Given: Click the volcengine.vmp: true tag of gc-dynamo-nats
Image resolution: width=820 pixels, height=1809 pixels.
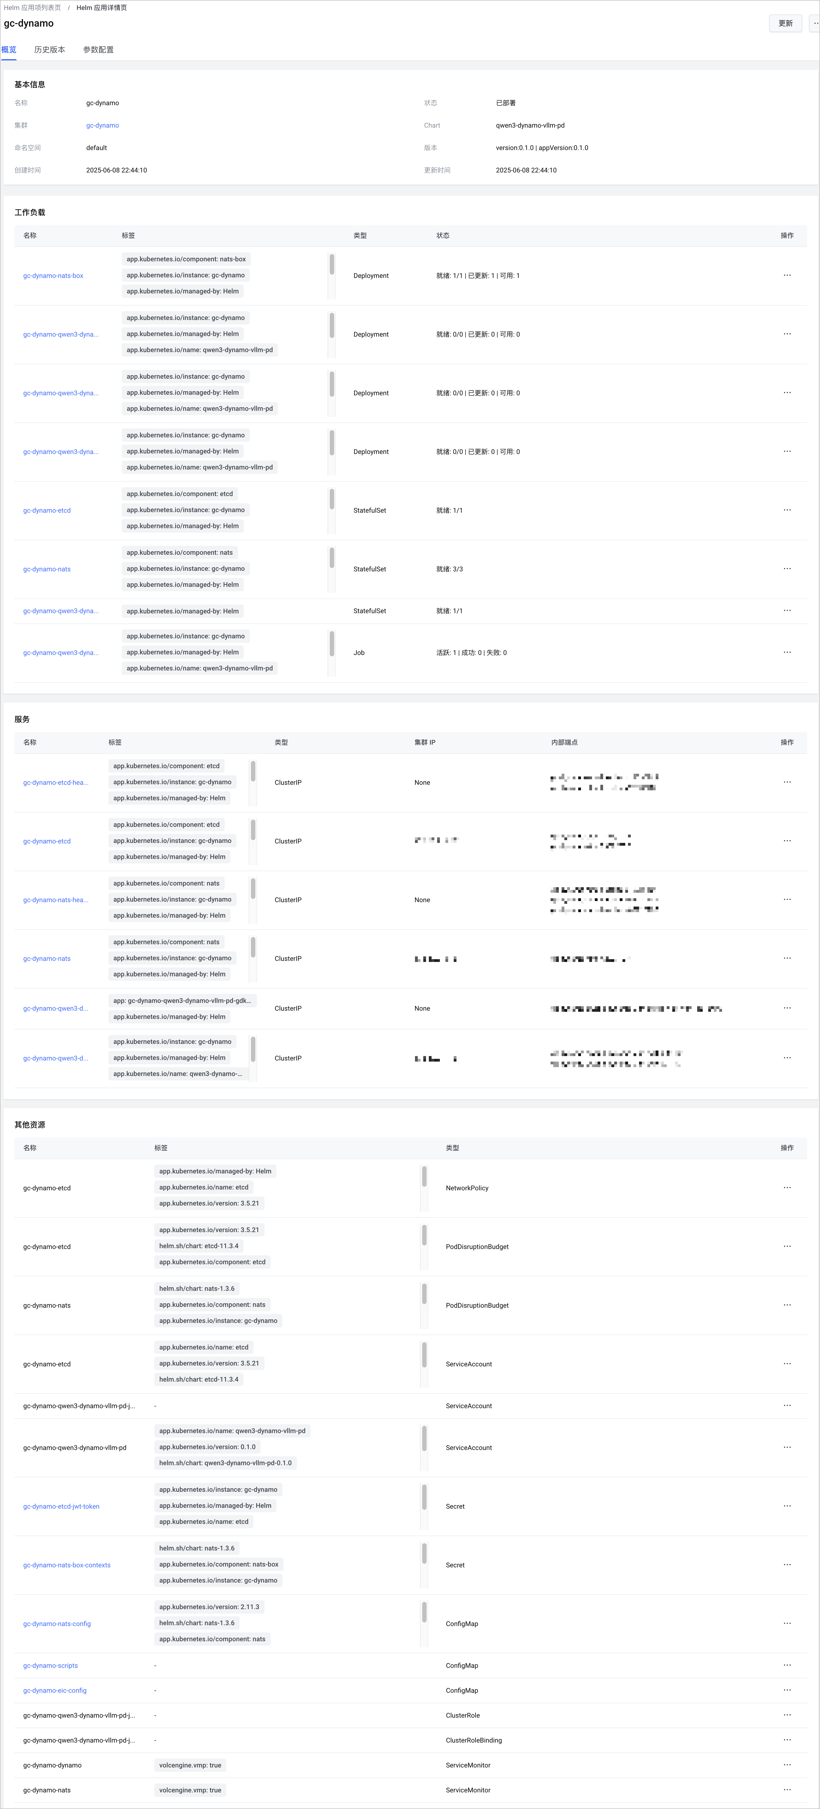Looking at the screenshot, I should click(x=190, y=1790).
